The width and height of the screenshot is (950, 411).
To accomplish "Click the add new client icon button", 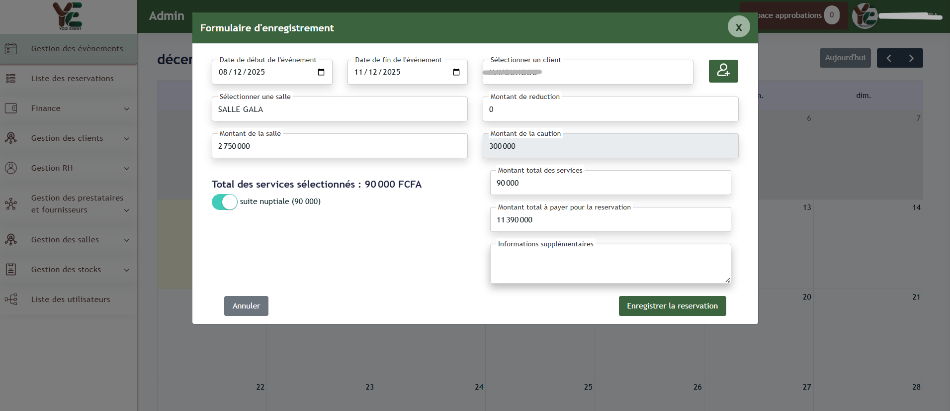I will [723, 71].
